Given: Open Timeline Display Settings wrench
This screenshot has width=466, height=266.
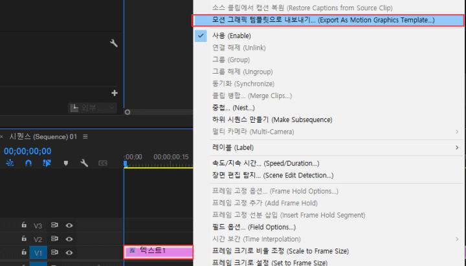Looking at the screenshot, I should [x=84, y=163].
